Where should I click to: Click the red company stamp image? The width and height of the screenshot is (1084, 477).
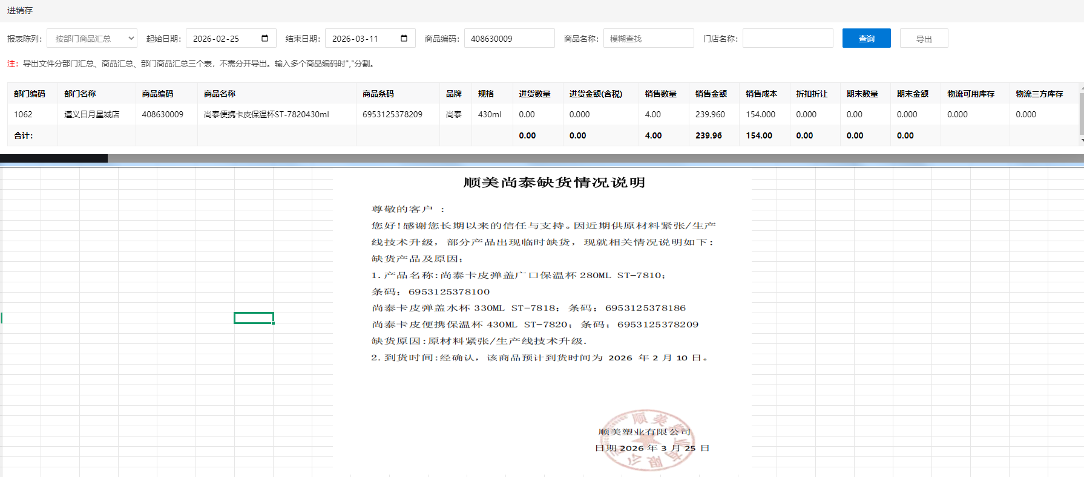646,440
